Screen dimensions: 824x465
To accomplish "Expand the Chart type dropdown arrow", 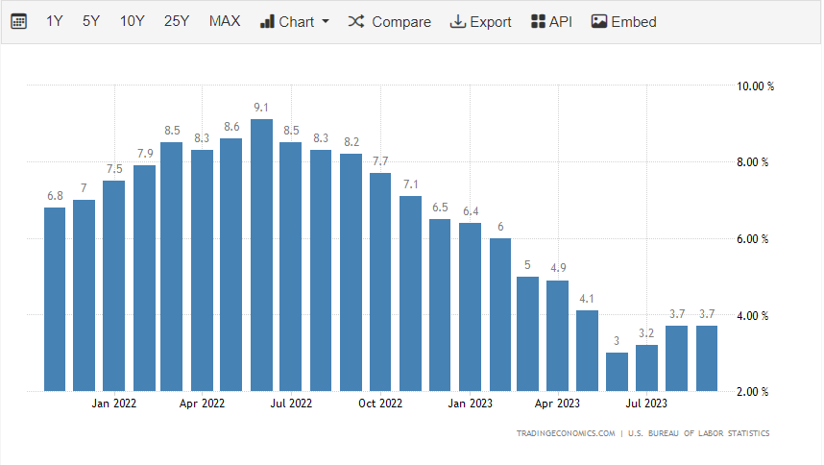I will click(326, 21).
